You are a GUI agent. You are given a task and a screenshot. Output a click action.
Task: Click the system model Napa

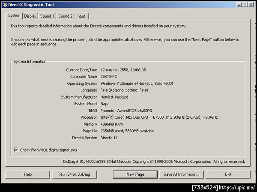105,104
